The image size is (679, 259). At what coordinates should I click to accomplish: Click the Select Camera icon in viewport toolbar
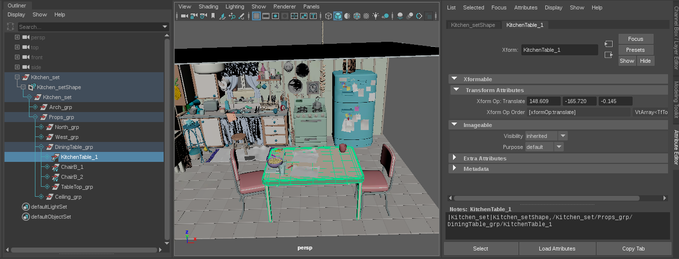pos(184,16)
